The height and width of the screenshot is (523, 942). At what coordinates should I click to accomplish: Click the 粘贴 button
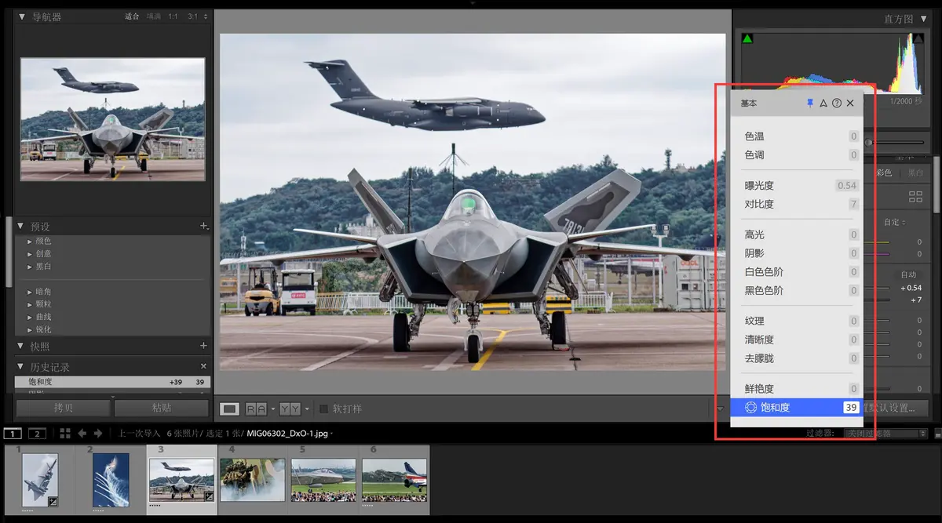(x=162, y=408)
